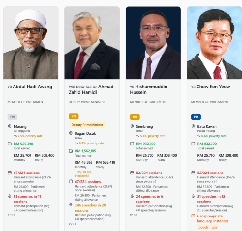Viewport: 242px width, 231px height.
Task: Select the blue PH party badge
Action: (x=196, y=117)
